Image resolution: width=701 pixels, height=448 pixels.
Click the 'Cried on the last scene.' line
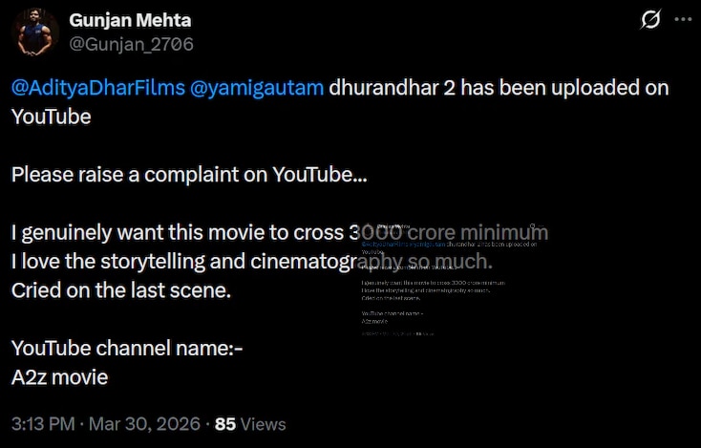click(x=121, y=290)
